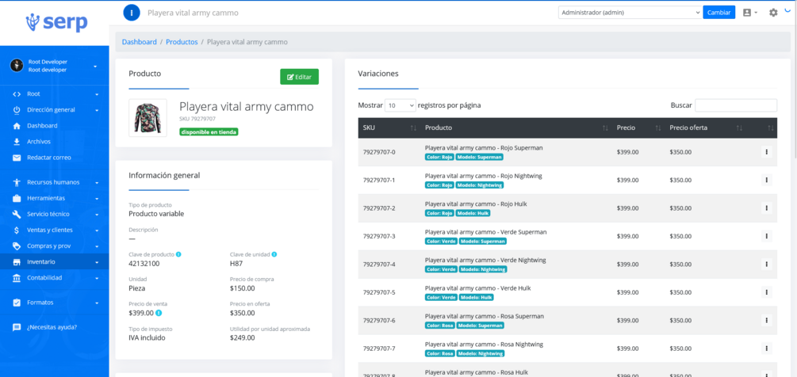Sort table by Precio column

click(638, 128)
